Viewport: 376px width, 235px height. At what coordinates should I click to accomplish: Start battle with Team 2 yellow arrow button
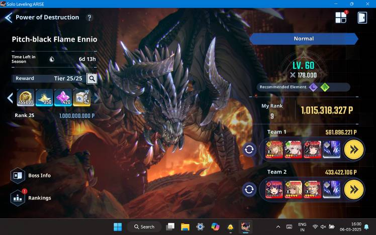[354, 189]
